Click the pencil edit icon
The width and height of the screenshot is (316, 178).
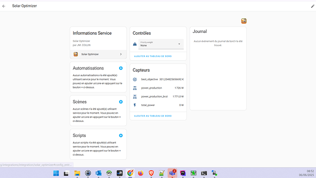click(313, 6)
